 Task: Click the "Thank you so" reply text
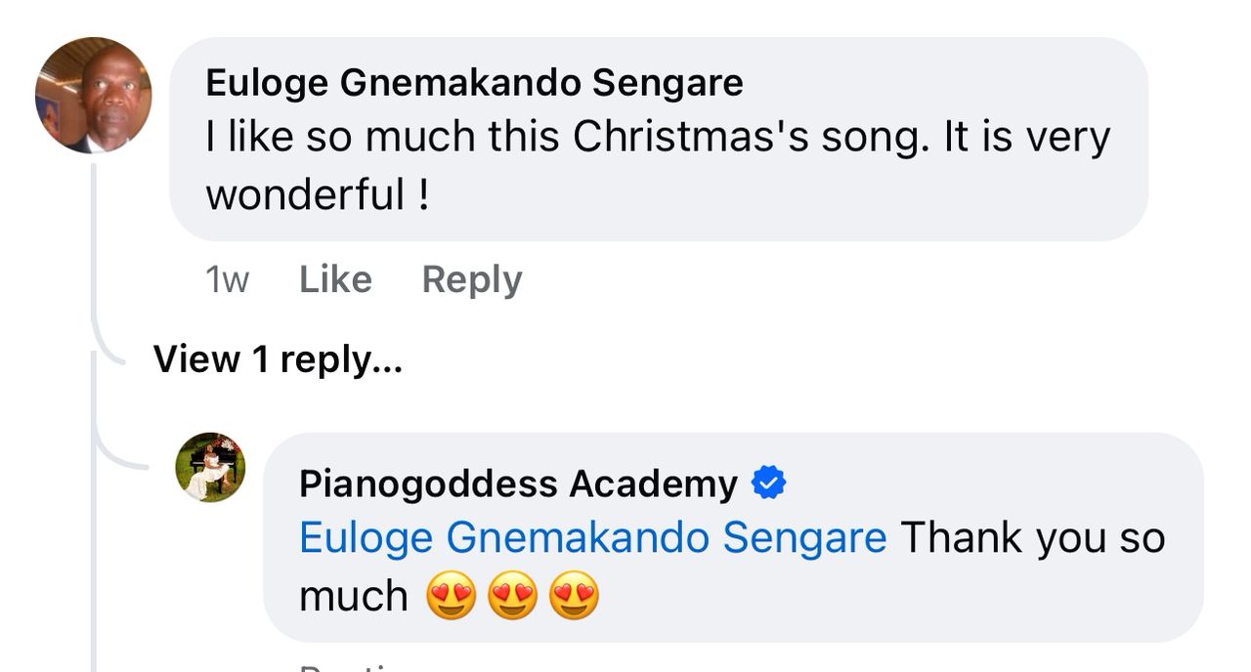1032,537
